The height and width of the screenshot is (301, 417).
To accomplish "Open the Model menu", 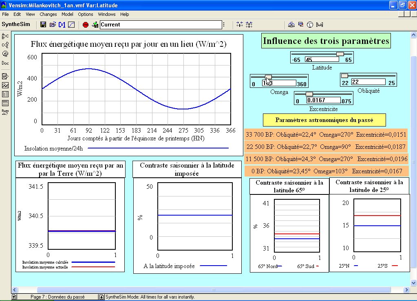I will (x=67, y=14).
